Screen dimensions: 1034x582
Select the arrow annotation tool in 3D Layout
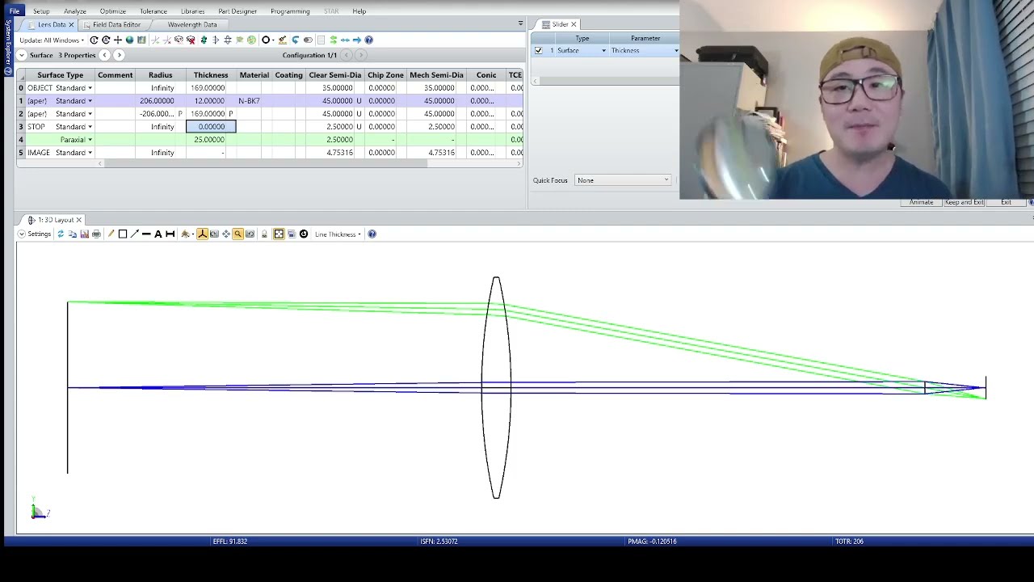pyautogui.click(x=134, y=234)
